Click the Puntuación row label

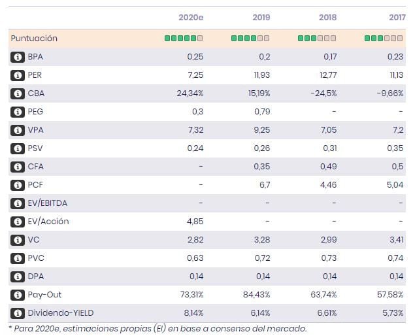point(34,39)
